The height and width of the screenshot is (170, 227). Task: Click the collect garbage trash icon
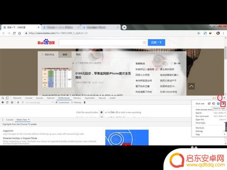(84, 102)
